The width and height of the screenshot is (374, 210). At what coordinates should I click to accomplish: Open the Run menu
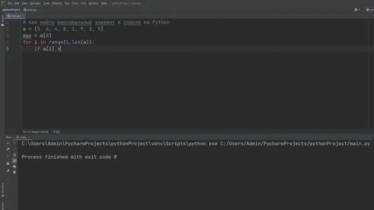[67, 3]
